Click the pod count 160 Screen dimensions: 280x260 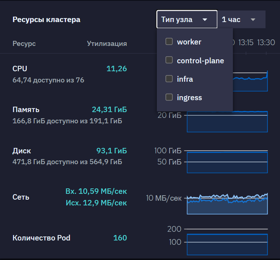coord(120,238)
